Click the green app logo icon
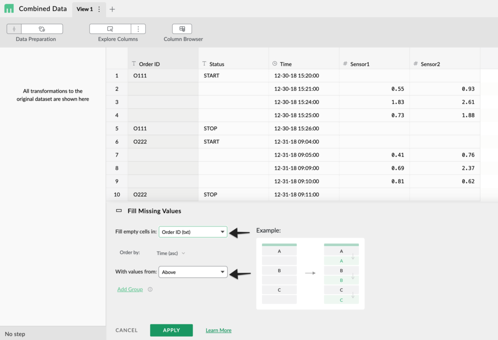The height and width of the screenshot is (340, 498). [9, 9]
